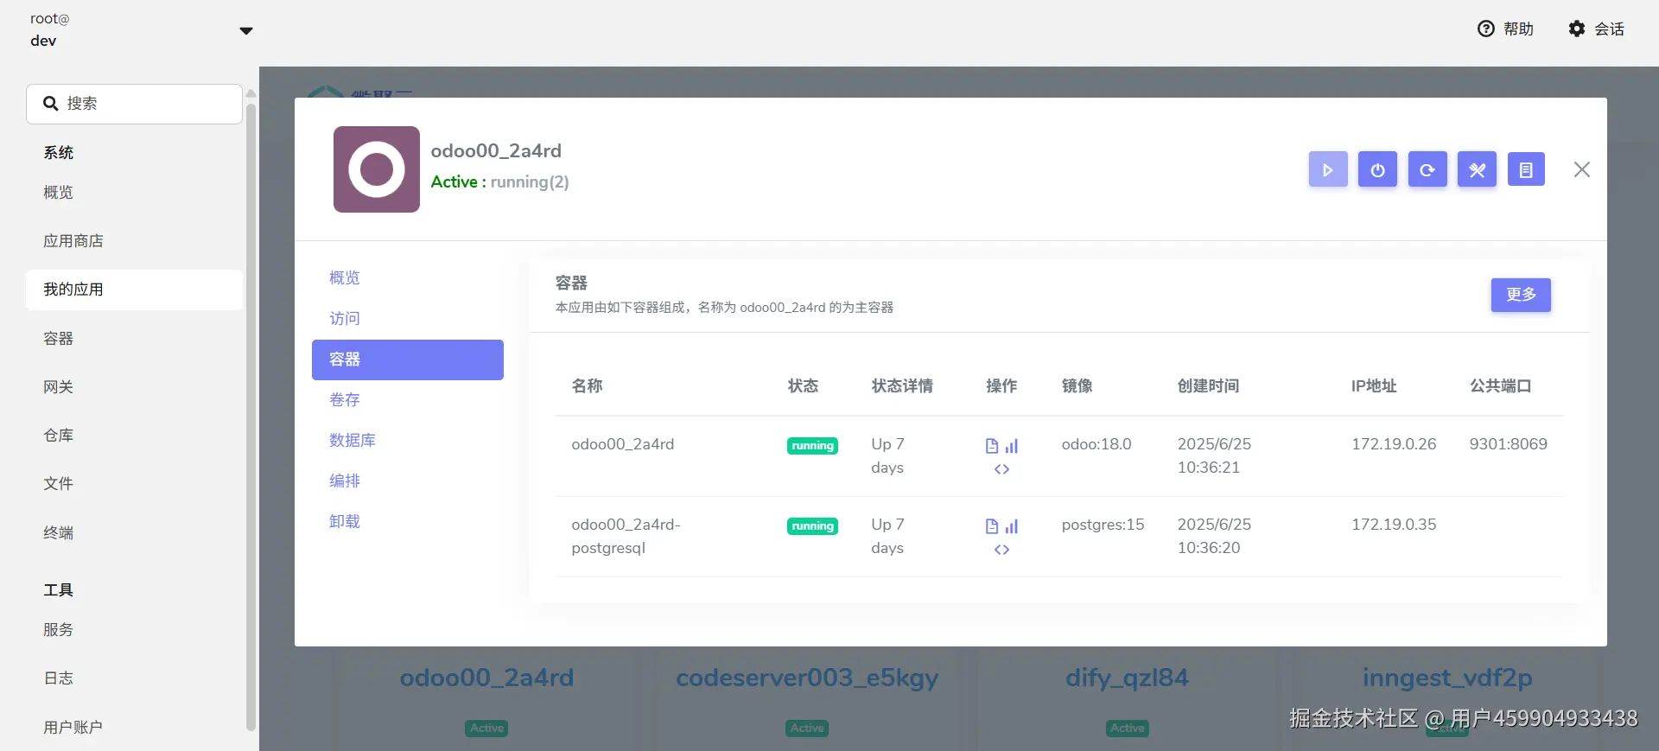Image resolution: width=1659 pixels, height=751 pixels.
Task: Click the power-off stop icon button
Action: [1377, 170]
